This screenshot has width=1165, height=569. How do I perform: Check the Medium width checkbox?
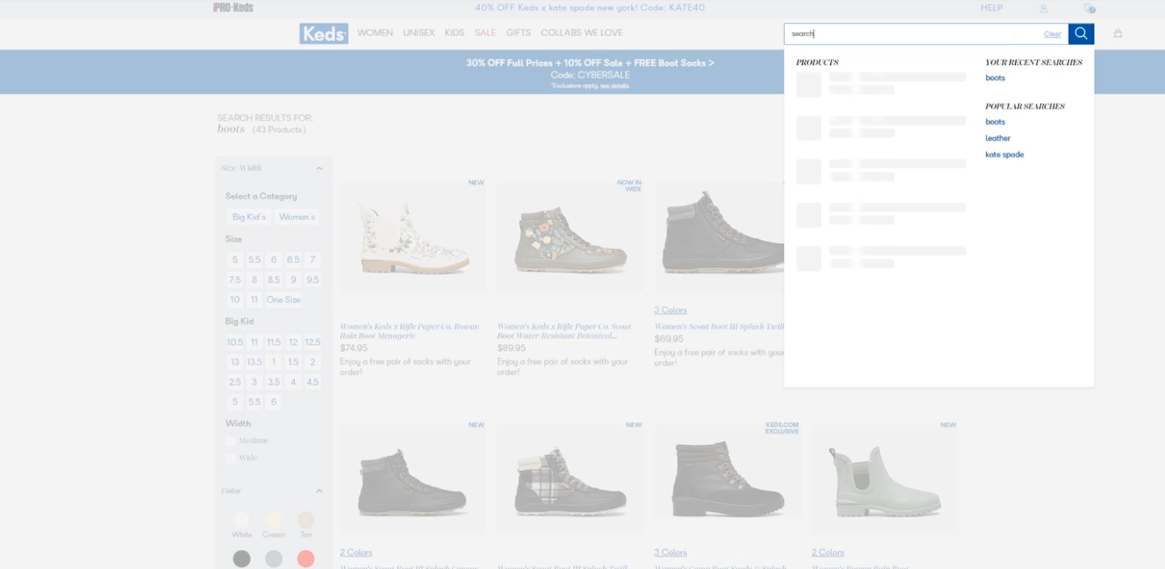coord(231,441)
